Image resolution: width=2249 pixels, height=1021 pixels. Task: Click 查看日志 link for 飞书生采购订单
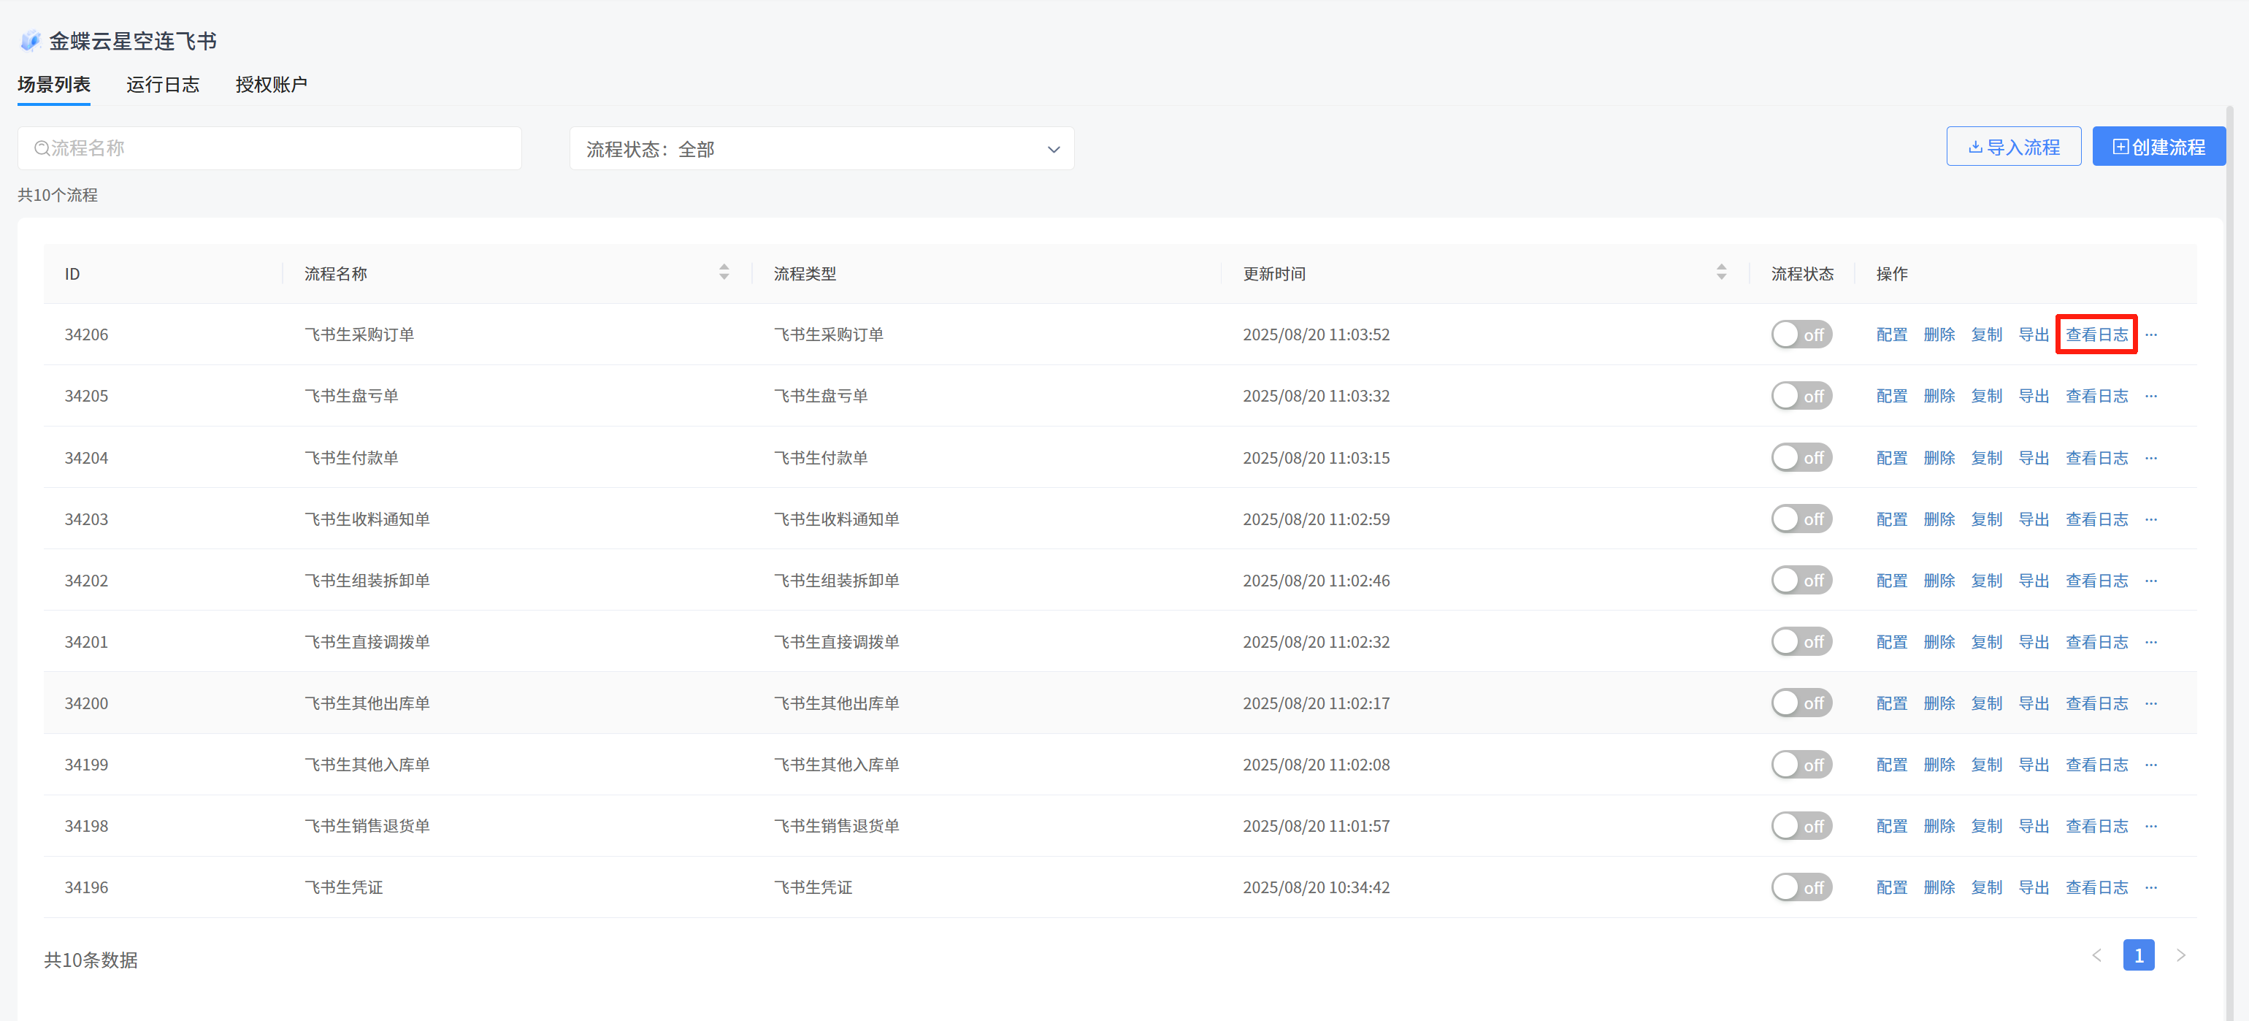(2096, 334)
